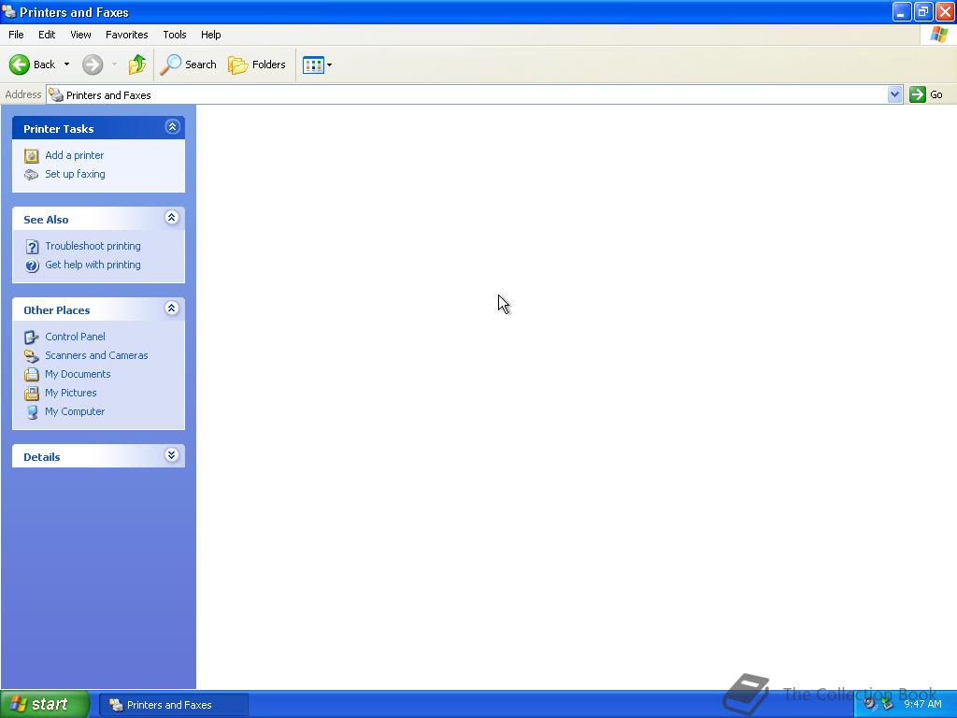Click the Windows flag logo throbber
Screen dimensions: 957x718
[x=938, y=35]
